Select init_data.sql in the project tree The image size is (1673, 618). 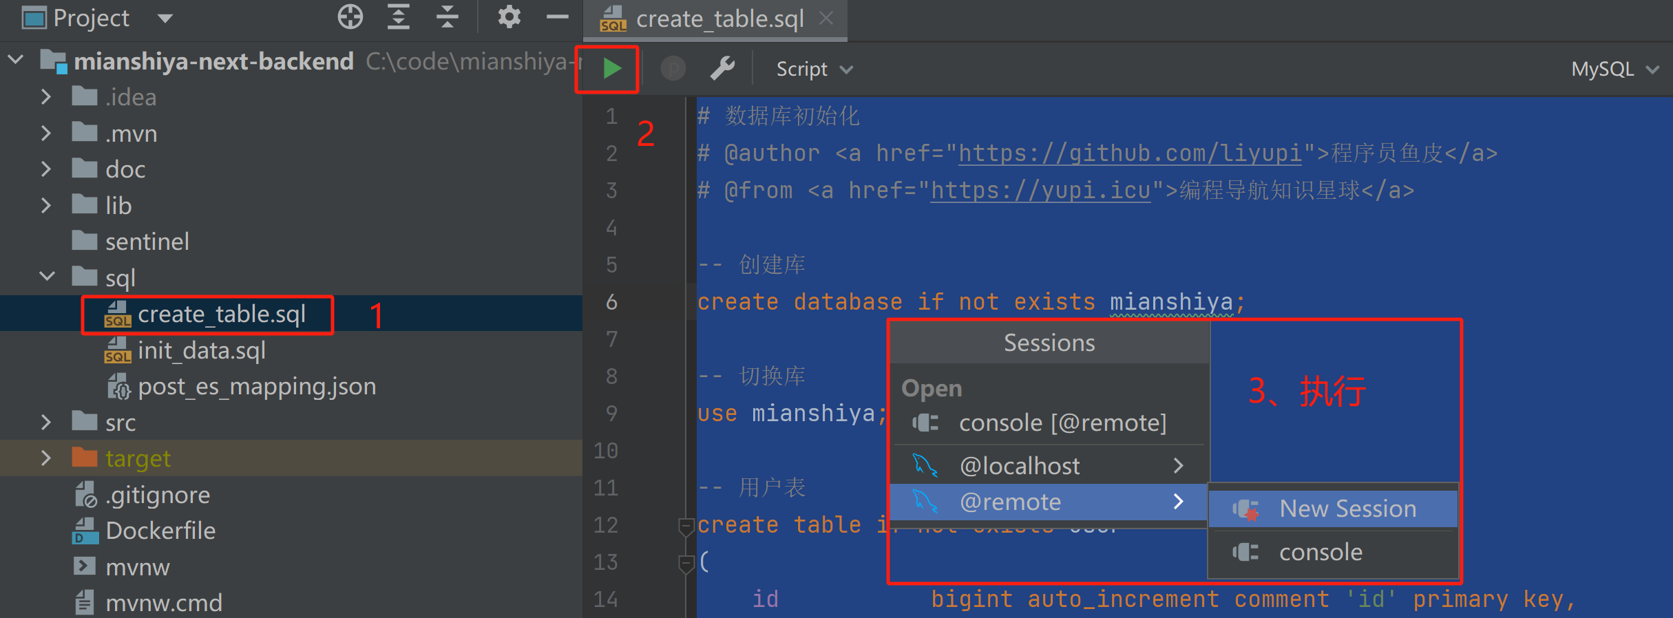tap(201, 350)
